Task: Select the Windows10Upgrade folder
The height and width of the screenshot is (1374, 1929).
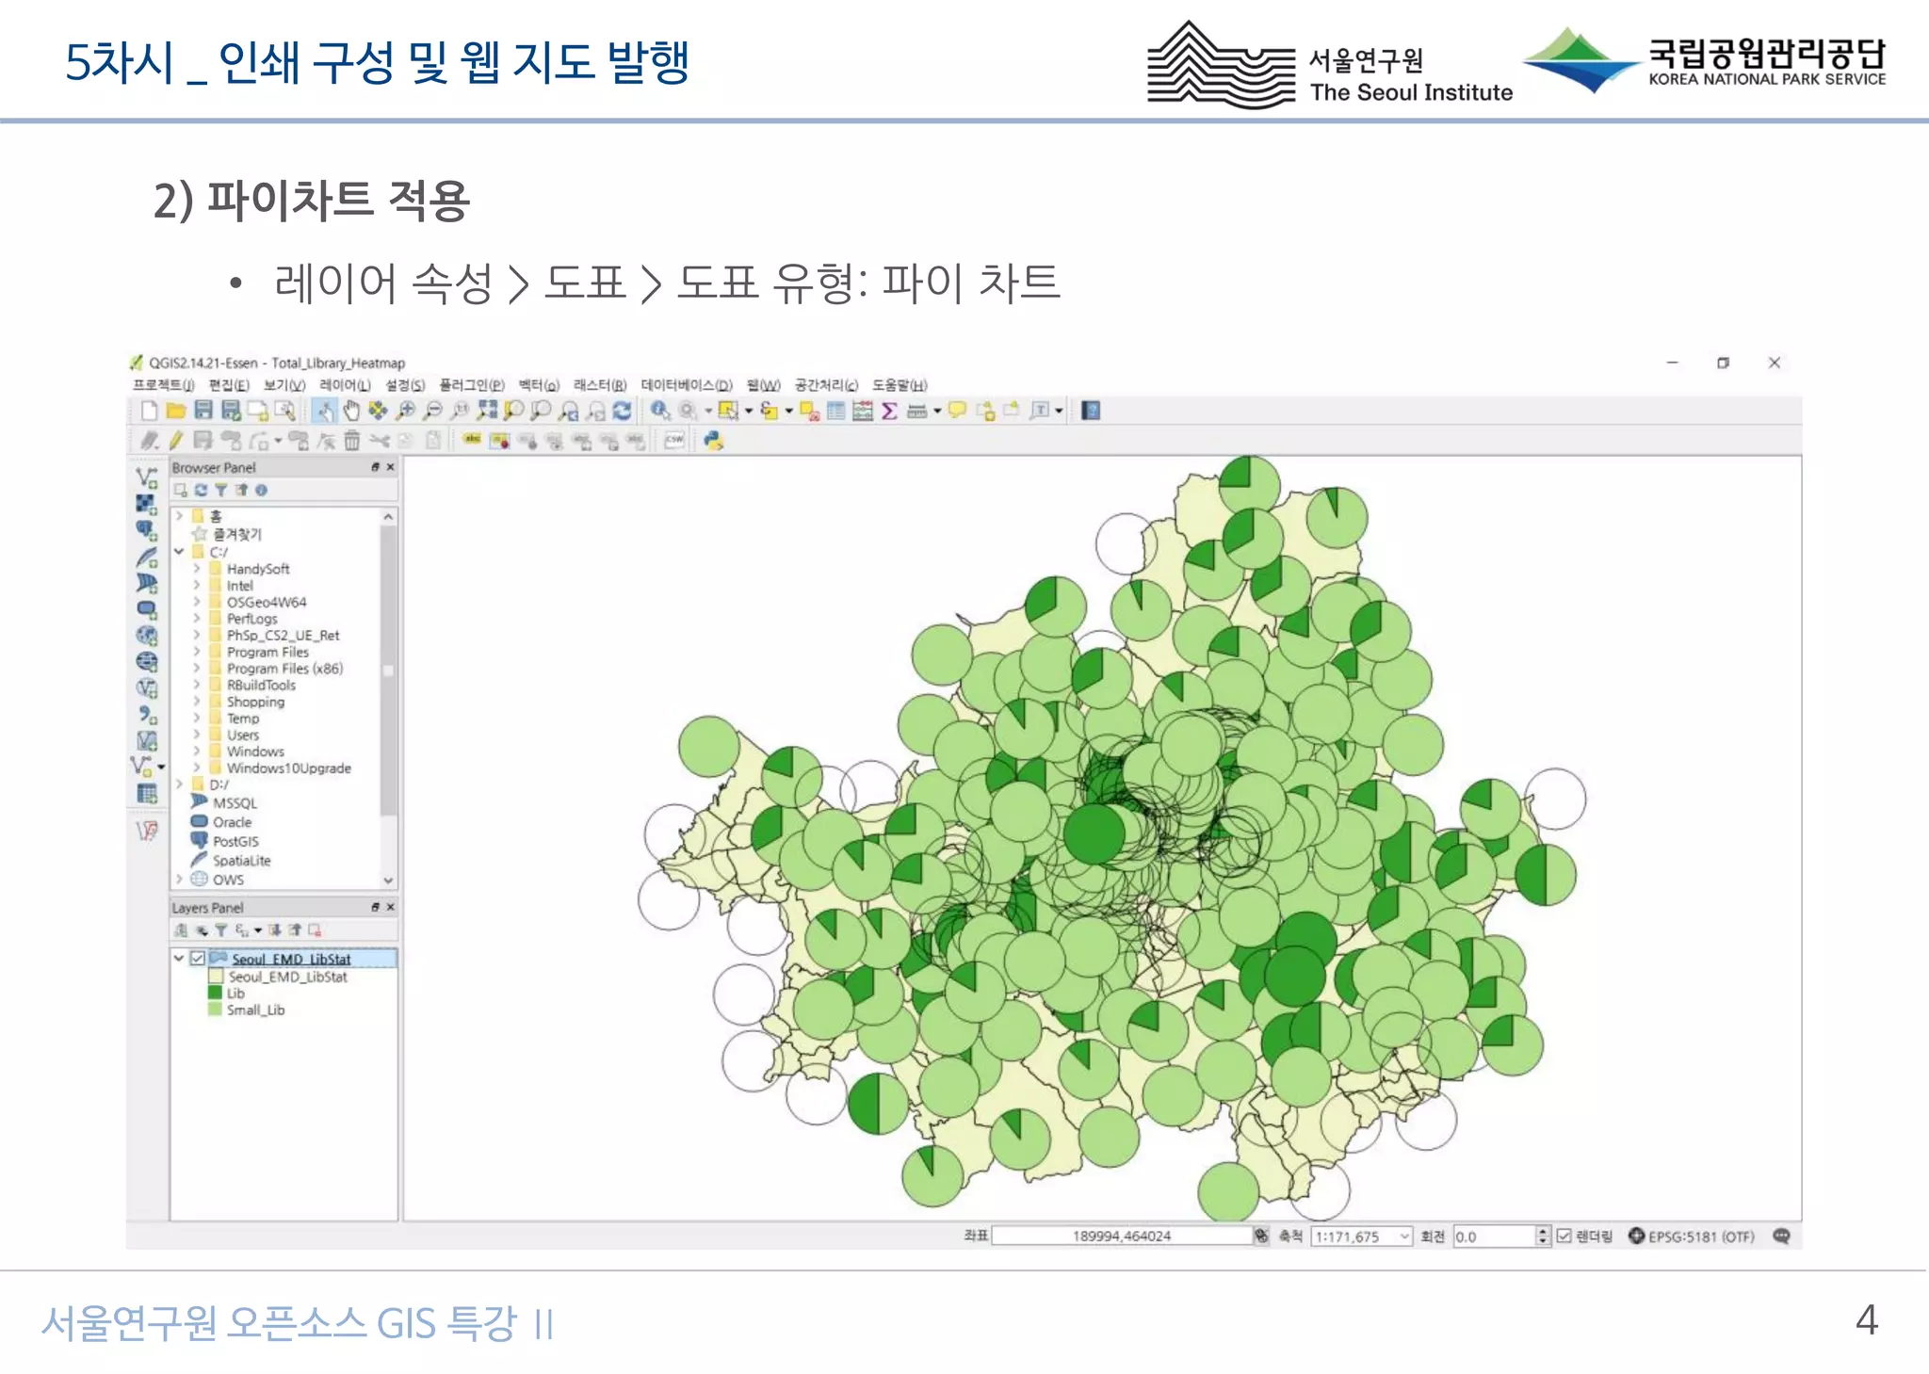Action: [288, 768]
